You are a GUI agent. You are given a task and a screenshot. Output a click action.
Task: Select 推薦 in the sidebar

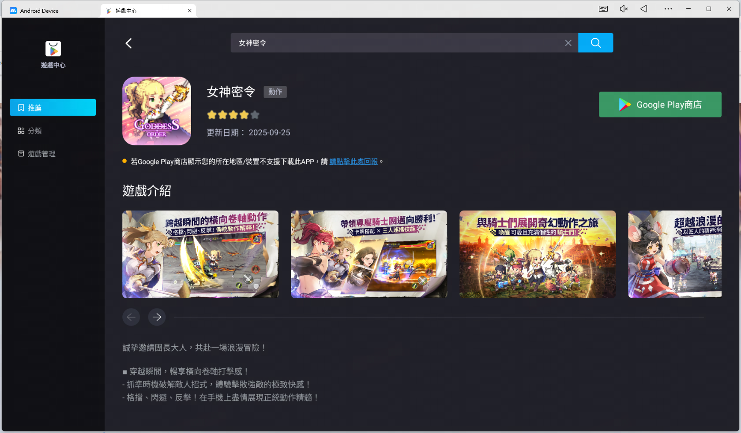(x=53, y=107)
